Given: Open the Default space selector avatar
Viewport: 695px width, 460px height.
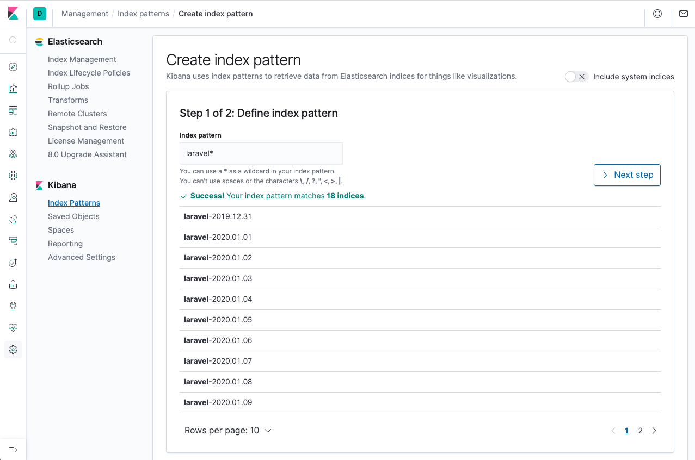Looking at the screenshot, I should click(40, 14).
